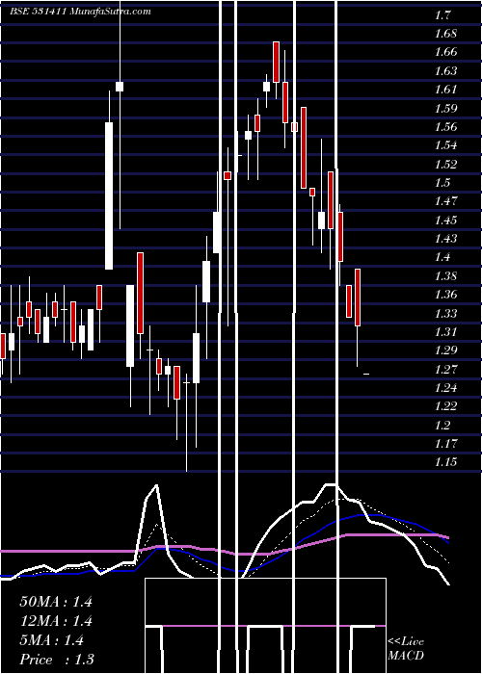The image size is (482, 674).
Task: Select the 1.61 price axis label
Action: pyautogui.click(x=445, y=90)
